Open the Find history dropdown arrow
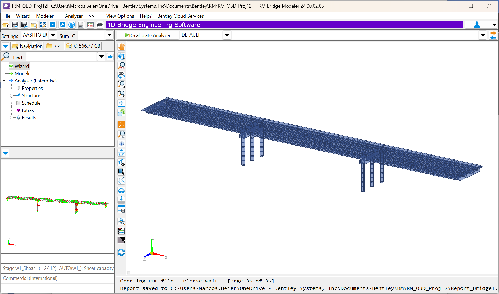The height and width of the screenshot is (294, 499). pos(101,57)
